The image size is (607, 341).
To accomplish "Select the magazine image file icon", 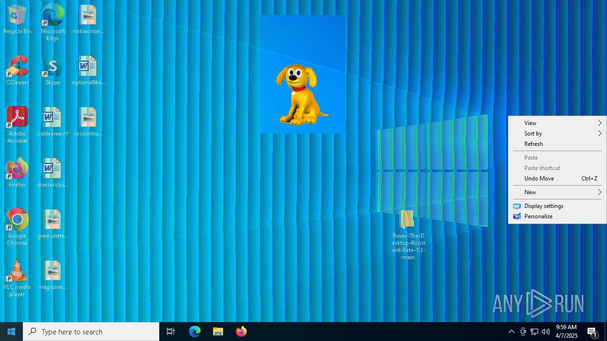I will pos(53,276).
